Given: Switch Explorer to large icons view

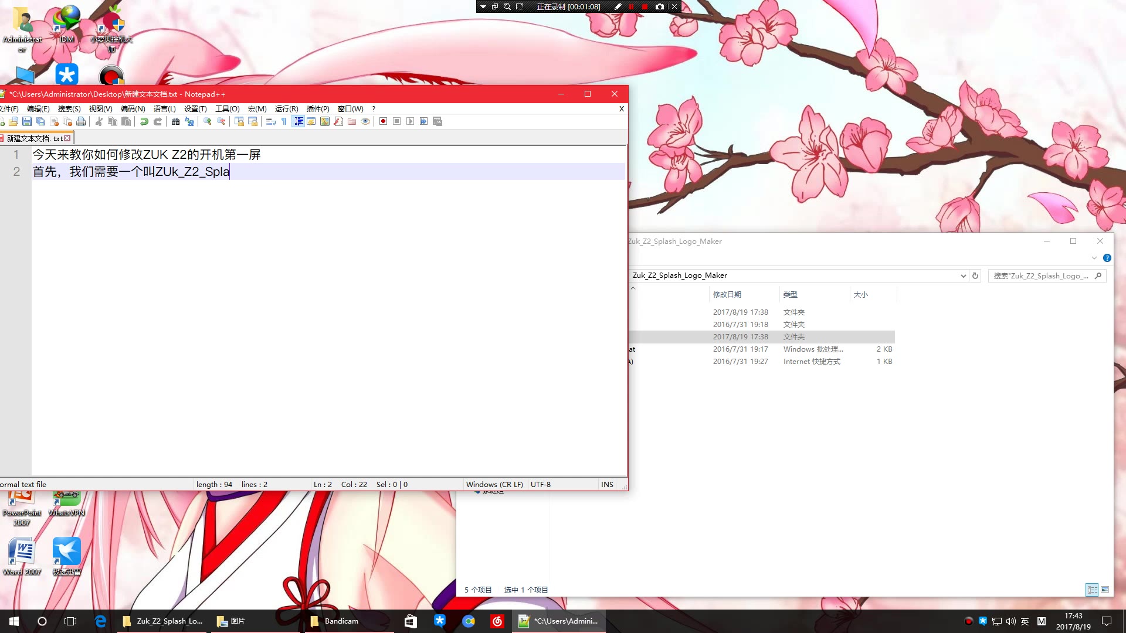Looking at the screenshot, I should coord(1105,590).
